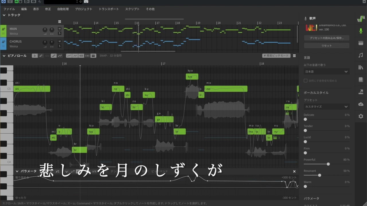Open the library books icon in right sidebar
Viewport: 367px width, 206px height.
tap(361, 68)
